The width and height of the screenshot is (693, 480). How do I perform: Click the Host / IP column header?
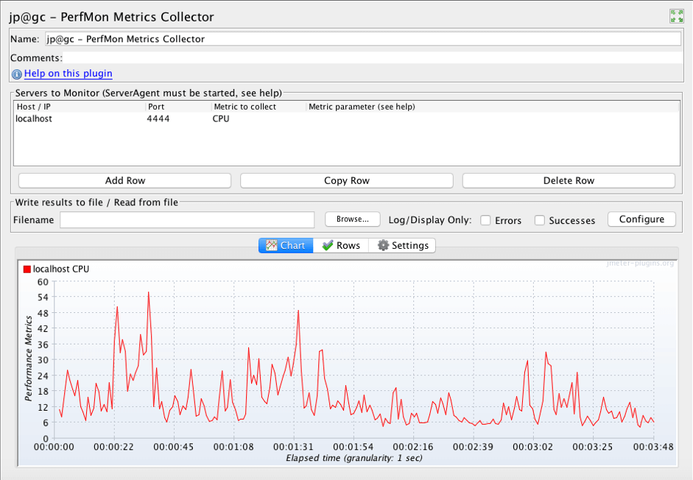point(79,107)
